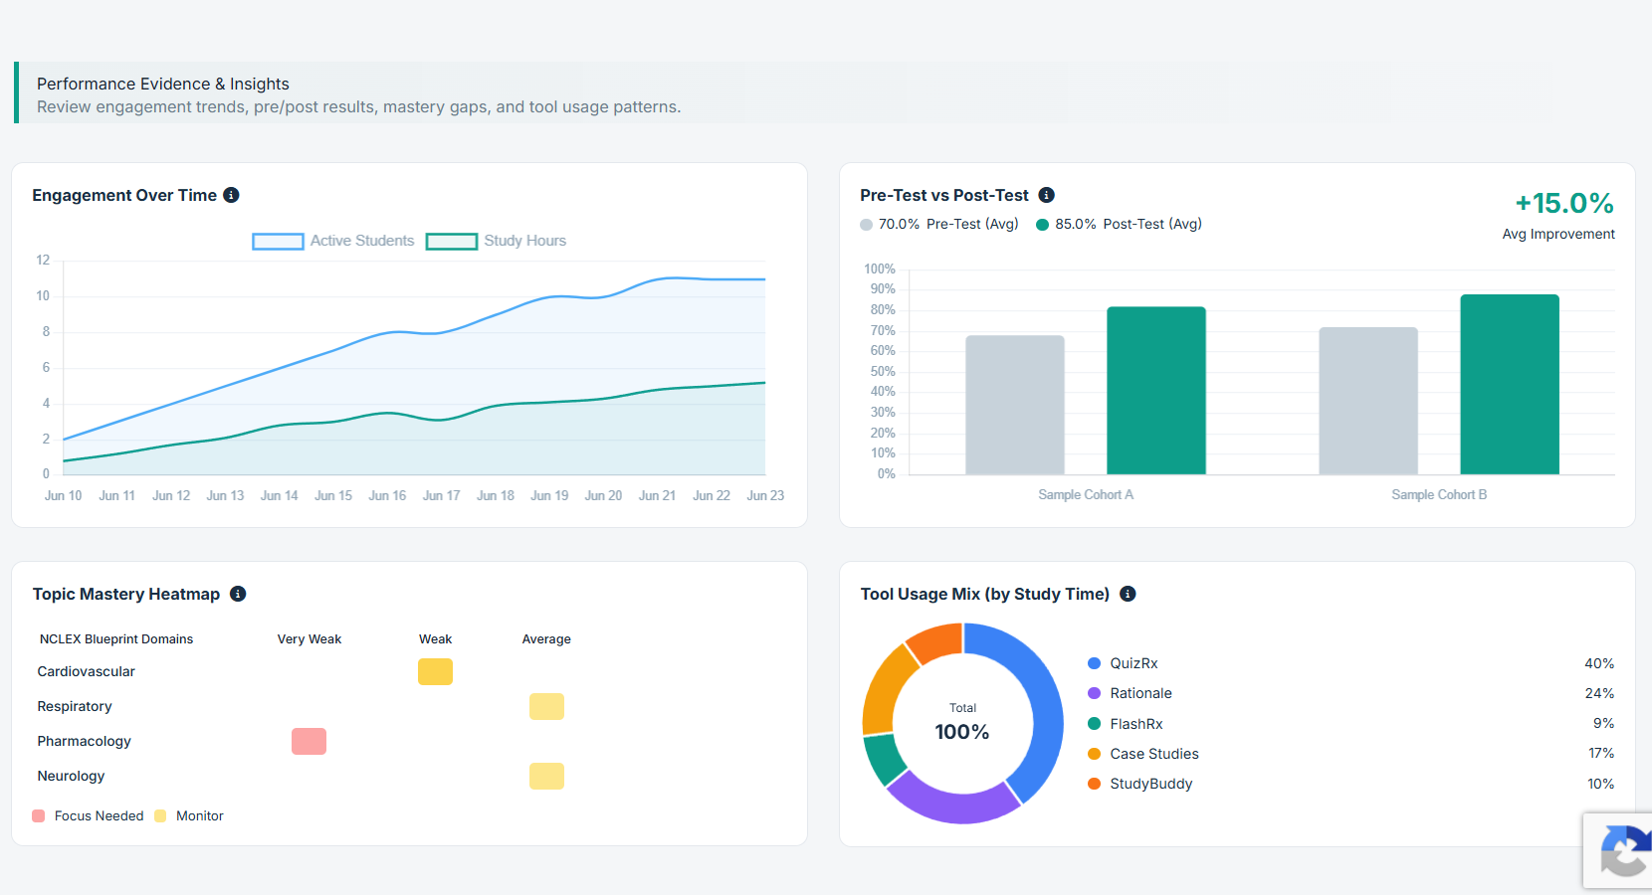Viewport: 1652px width, 895px height.
Task: Click the donut chart center Total 100%
Action: coord(962,723)
